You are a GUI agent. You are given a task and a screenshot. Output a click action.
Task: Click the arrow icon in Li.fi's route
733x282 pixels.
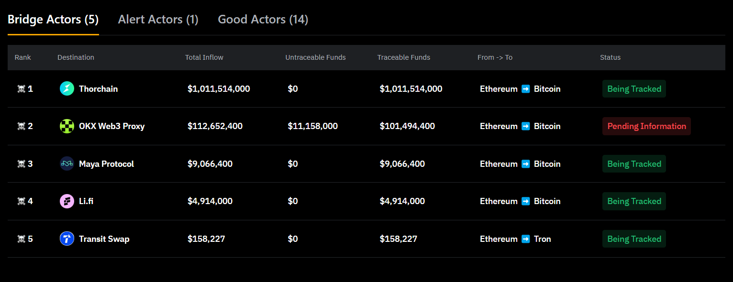tap(526, 201)
